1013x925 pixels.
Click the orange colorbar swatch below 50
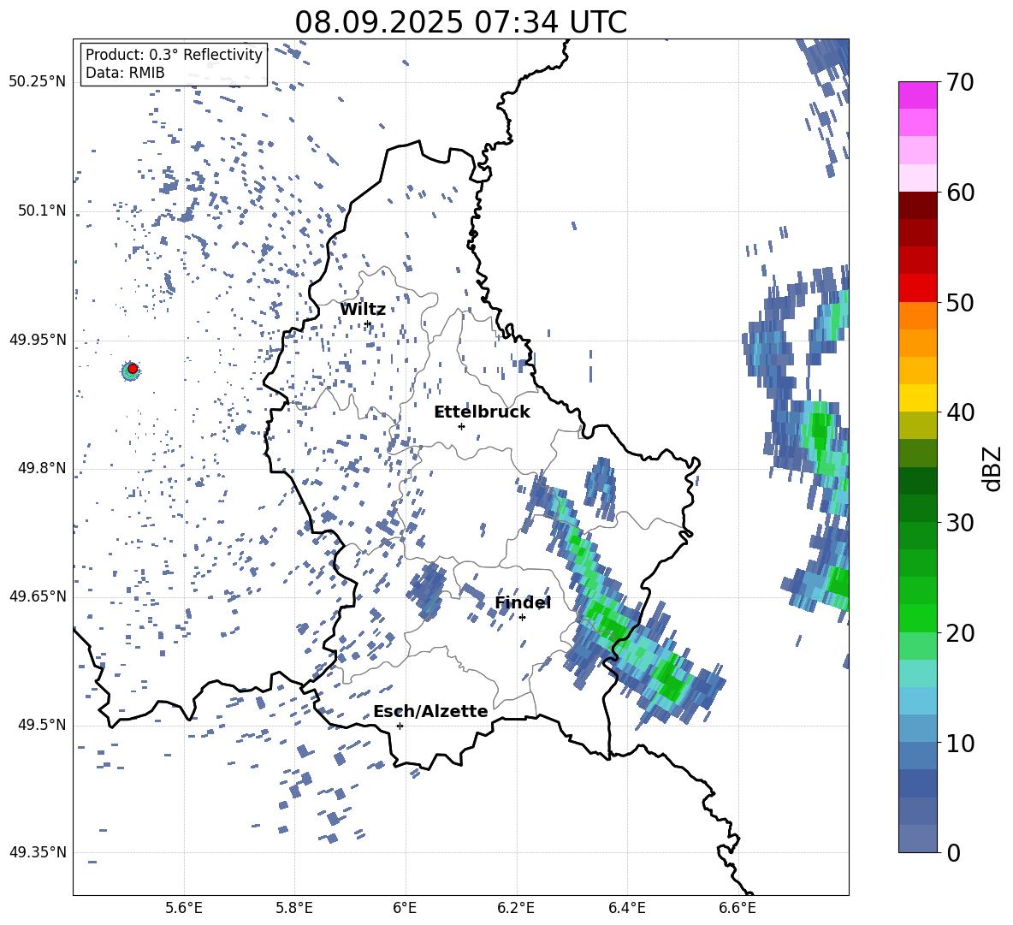917,315
